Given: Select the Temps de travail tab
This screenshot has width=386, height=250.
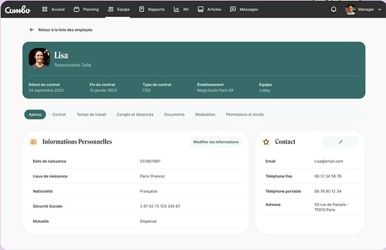Looking at the screenshot, I should (91, 115).
